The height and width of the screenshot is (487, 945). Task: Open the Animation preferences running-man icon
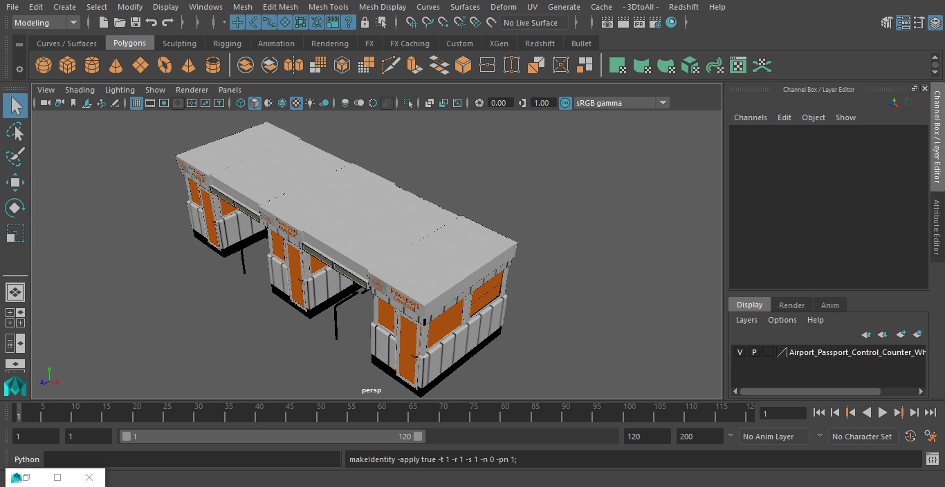(930, 437)
